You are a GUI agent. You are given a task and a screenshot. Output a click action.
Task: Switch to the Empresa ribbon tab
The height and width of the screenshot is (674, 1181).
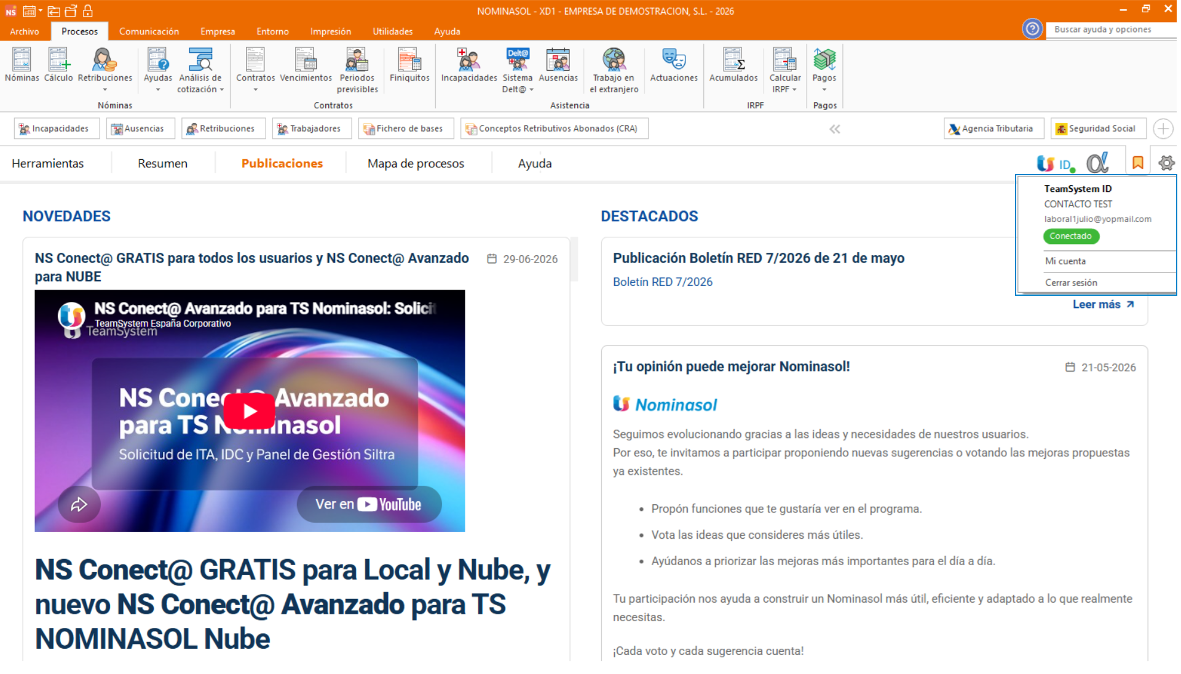click(x=218, y=31)
